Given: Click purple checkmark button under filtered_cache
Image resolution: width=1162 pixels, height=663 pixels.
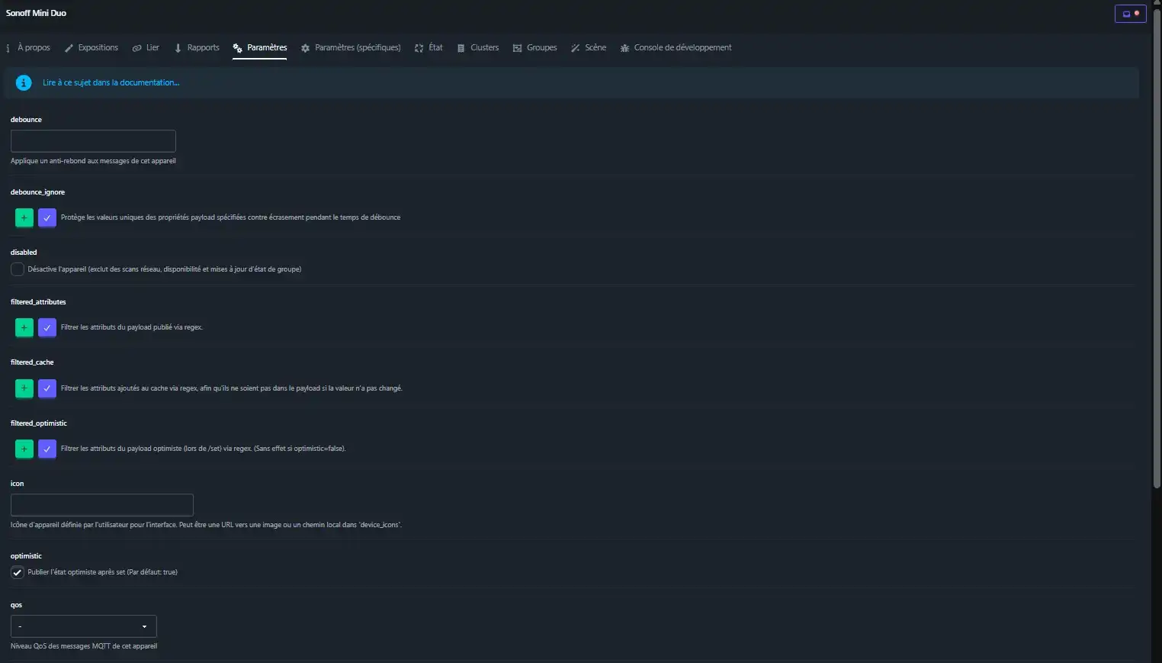Looking at the screenshot, I should coord(47,388).
